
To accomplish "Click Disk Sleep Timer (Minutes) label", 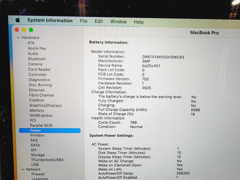I will pyautogui.click(x=122, y=153).
